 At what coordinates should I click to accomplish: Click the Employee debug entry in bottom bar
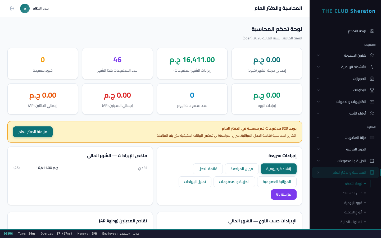121,234
